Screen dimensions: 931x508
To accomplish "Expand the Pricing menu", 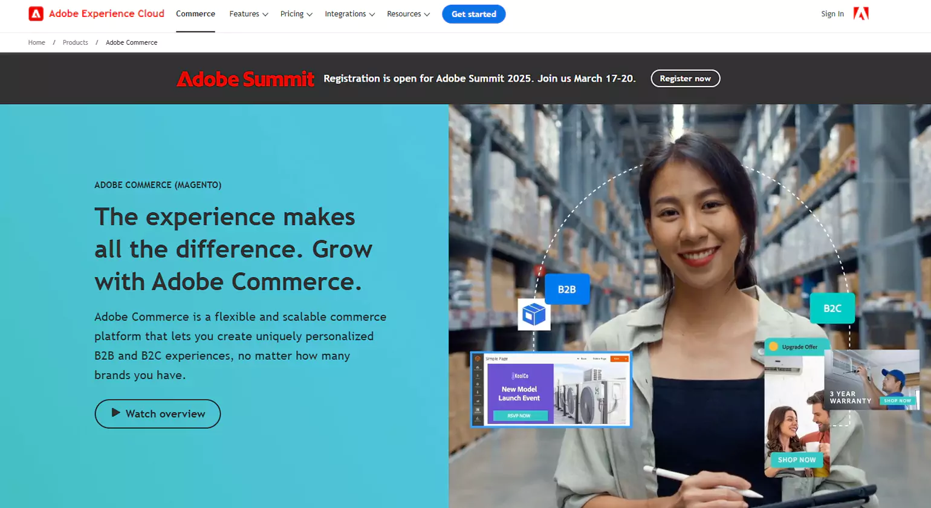I will click(x=296, y=13).
